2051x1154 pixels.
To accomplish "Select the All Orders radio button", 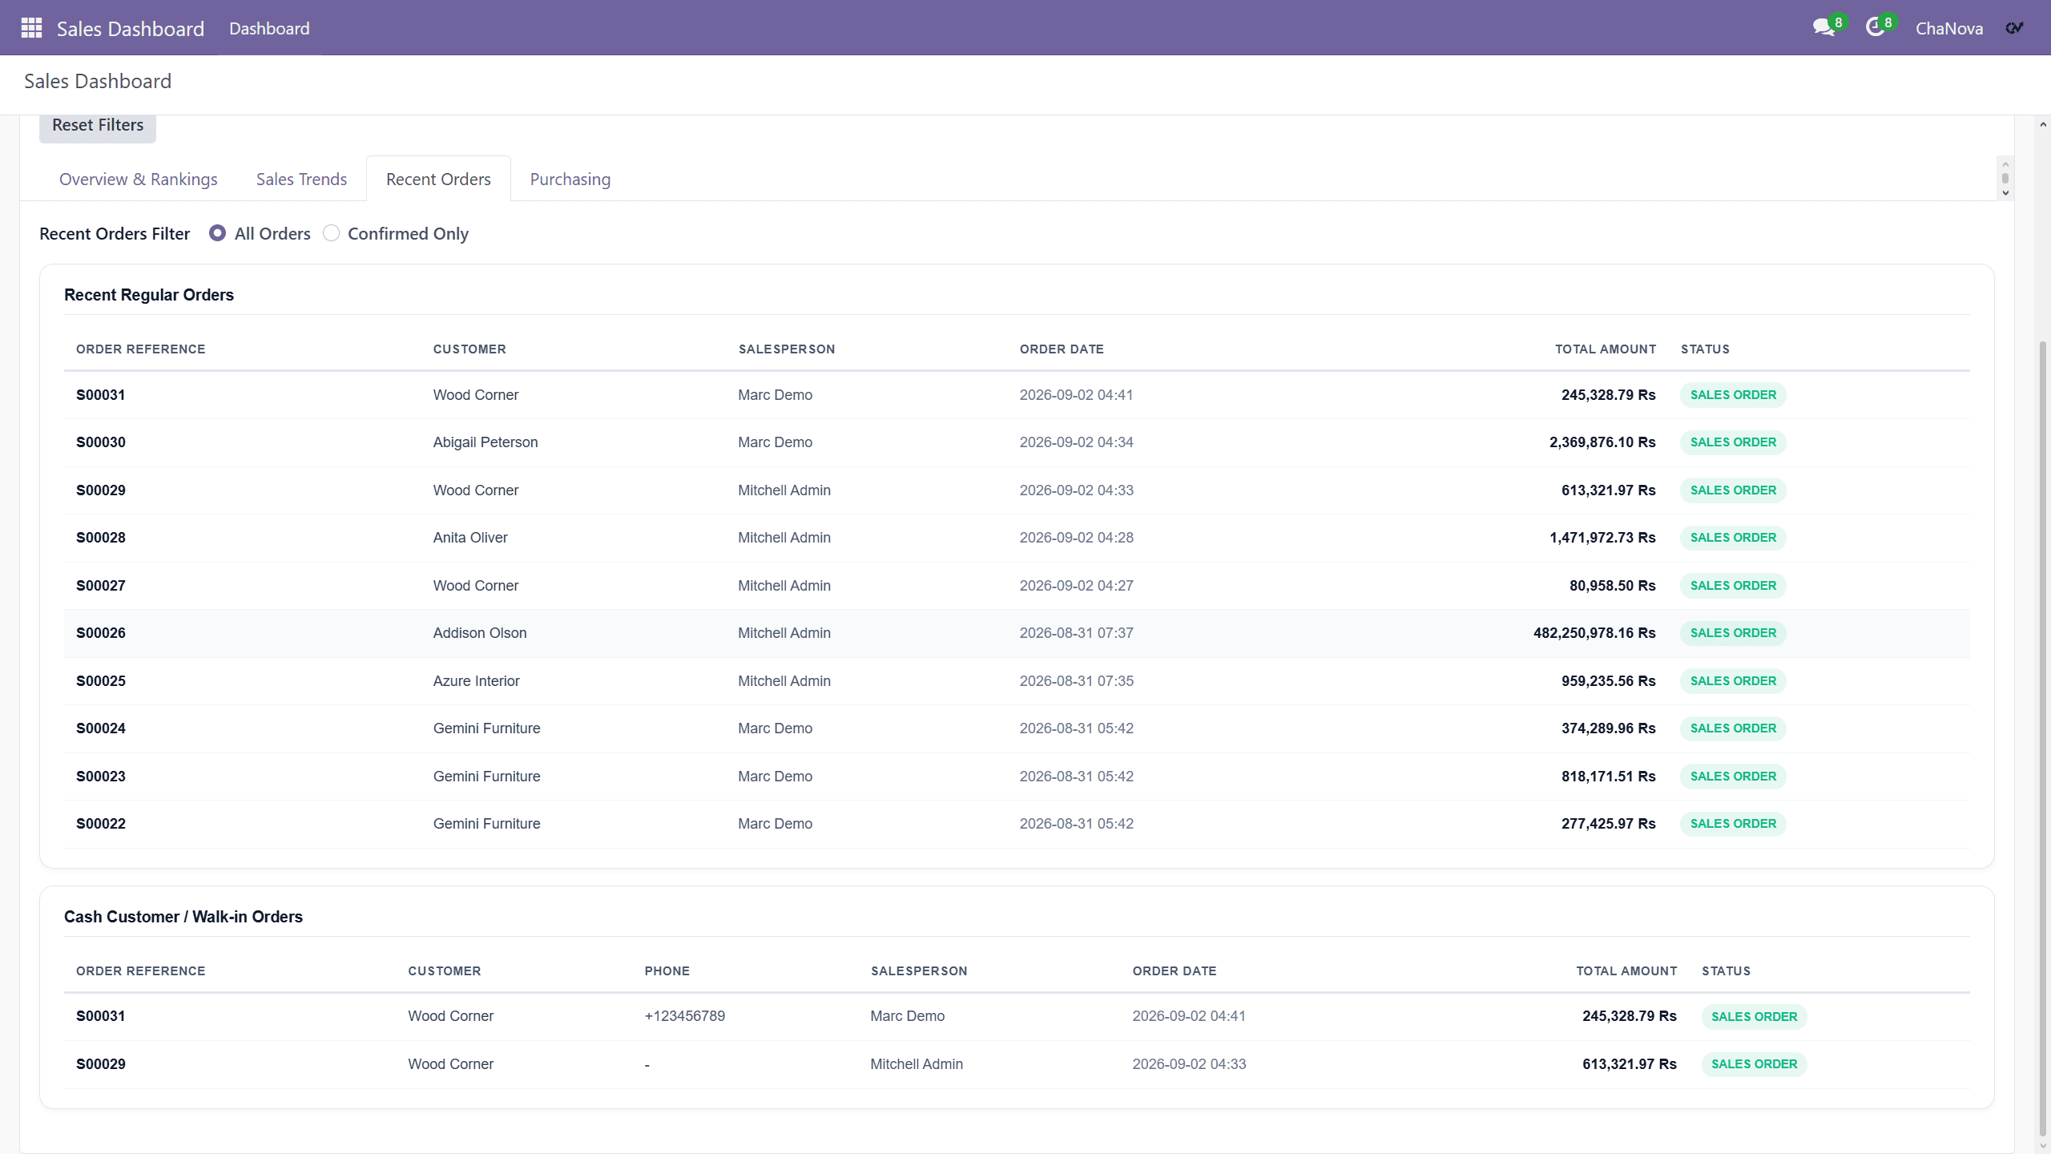I will [217, 233].
